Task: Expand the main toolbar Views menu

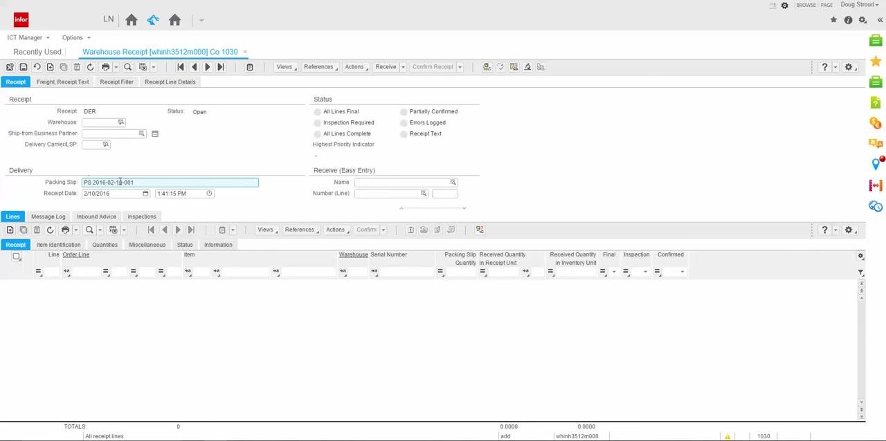Action: (287, 67)
